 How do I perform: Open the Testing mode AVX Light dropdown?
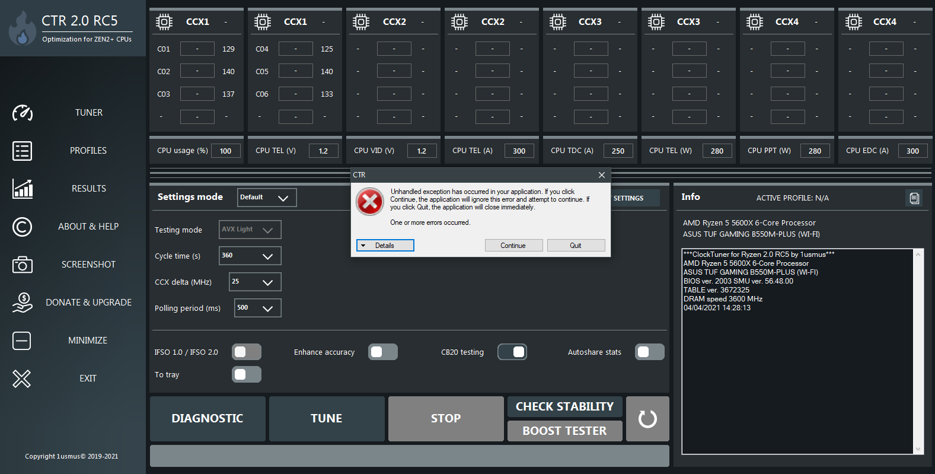coord(250,230)
